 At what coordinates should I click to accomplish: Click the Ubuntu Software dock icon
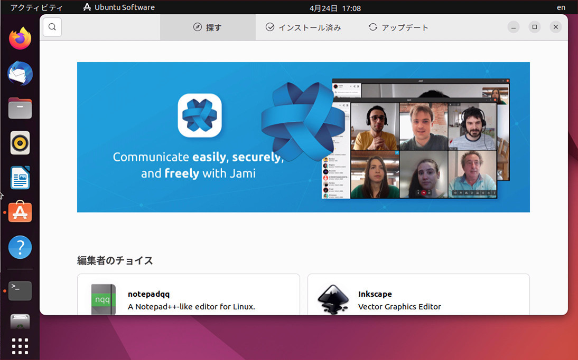click(x=20, y=212)
